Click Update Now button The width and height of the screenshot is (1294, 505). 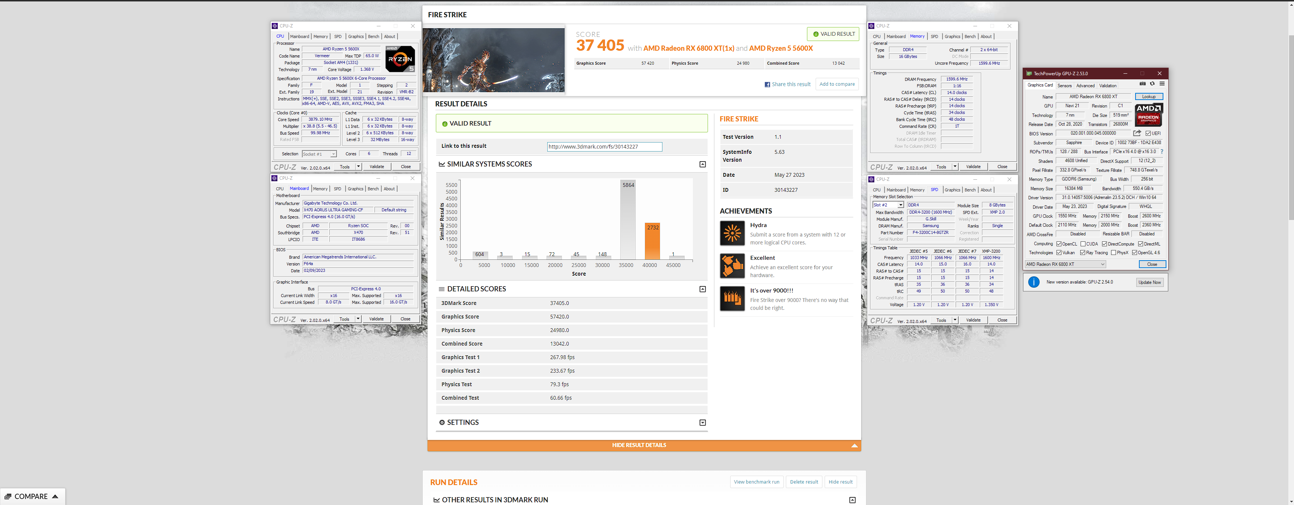[x=1149, y=282]
